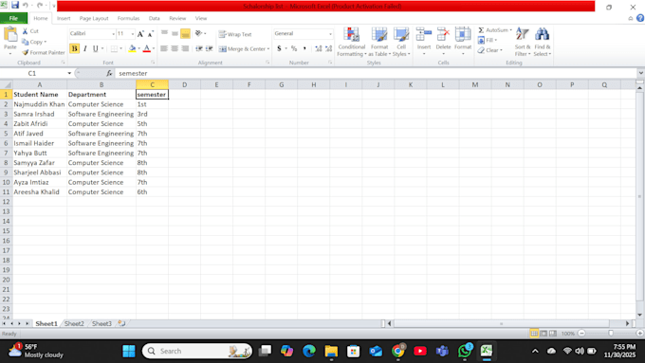645x363 pixels.
Task: Click the Comma Style icon
Action: pyautogui.click(x=304, y=48)
